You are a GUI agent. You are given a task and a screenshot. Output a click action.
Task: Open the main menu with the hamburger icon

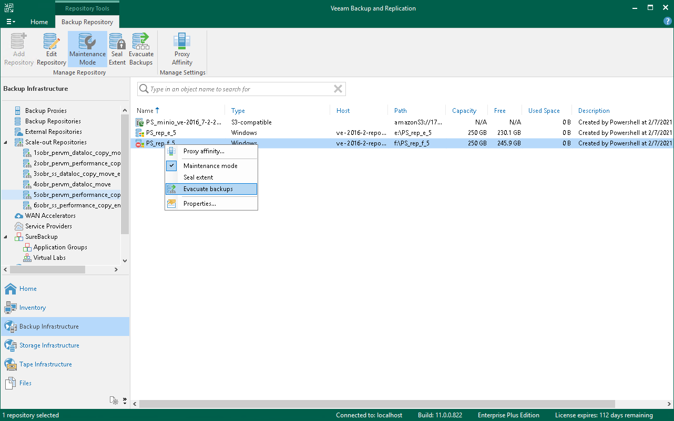11,21
